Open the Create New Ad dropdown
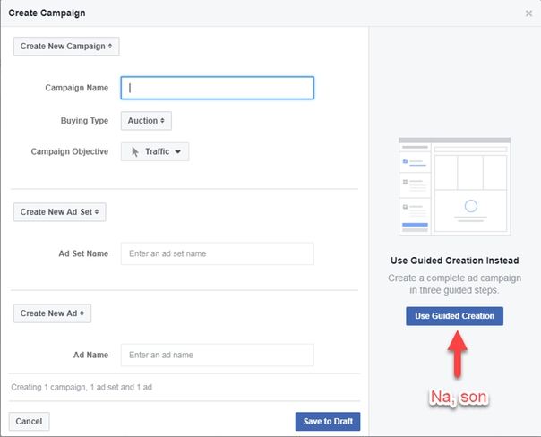Image resolution: width=541 pixels, height=437 pixels. [x=53, y=313]
